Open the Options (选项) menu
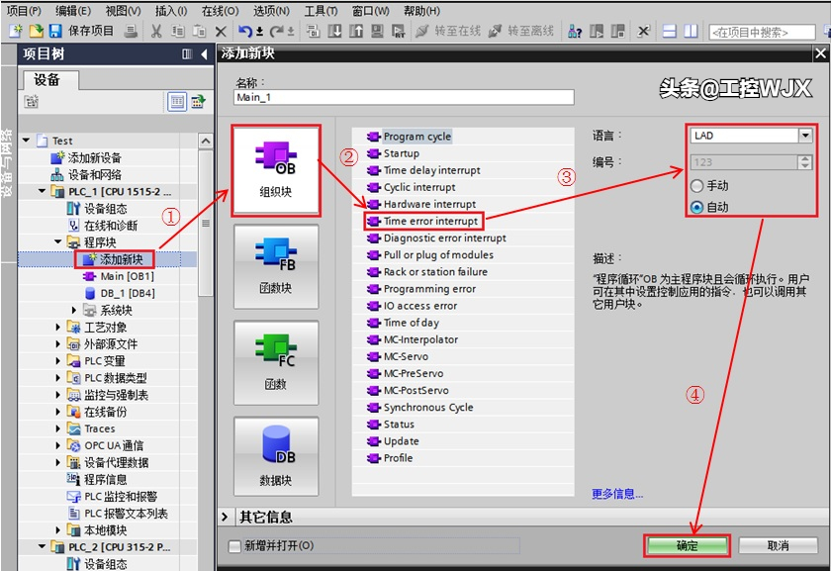The image size is (831, 571). (x=271, y=11)
